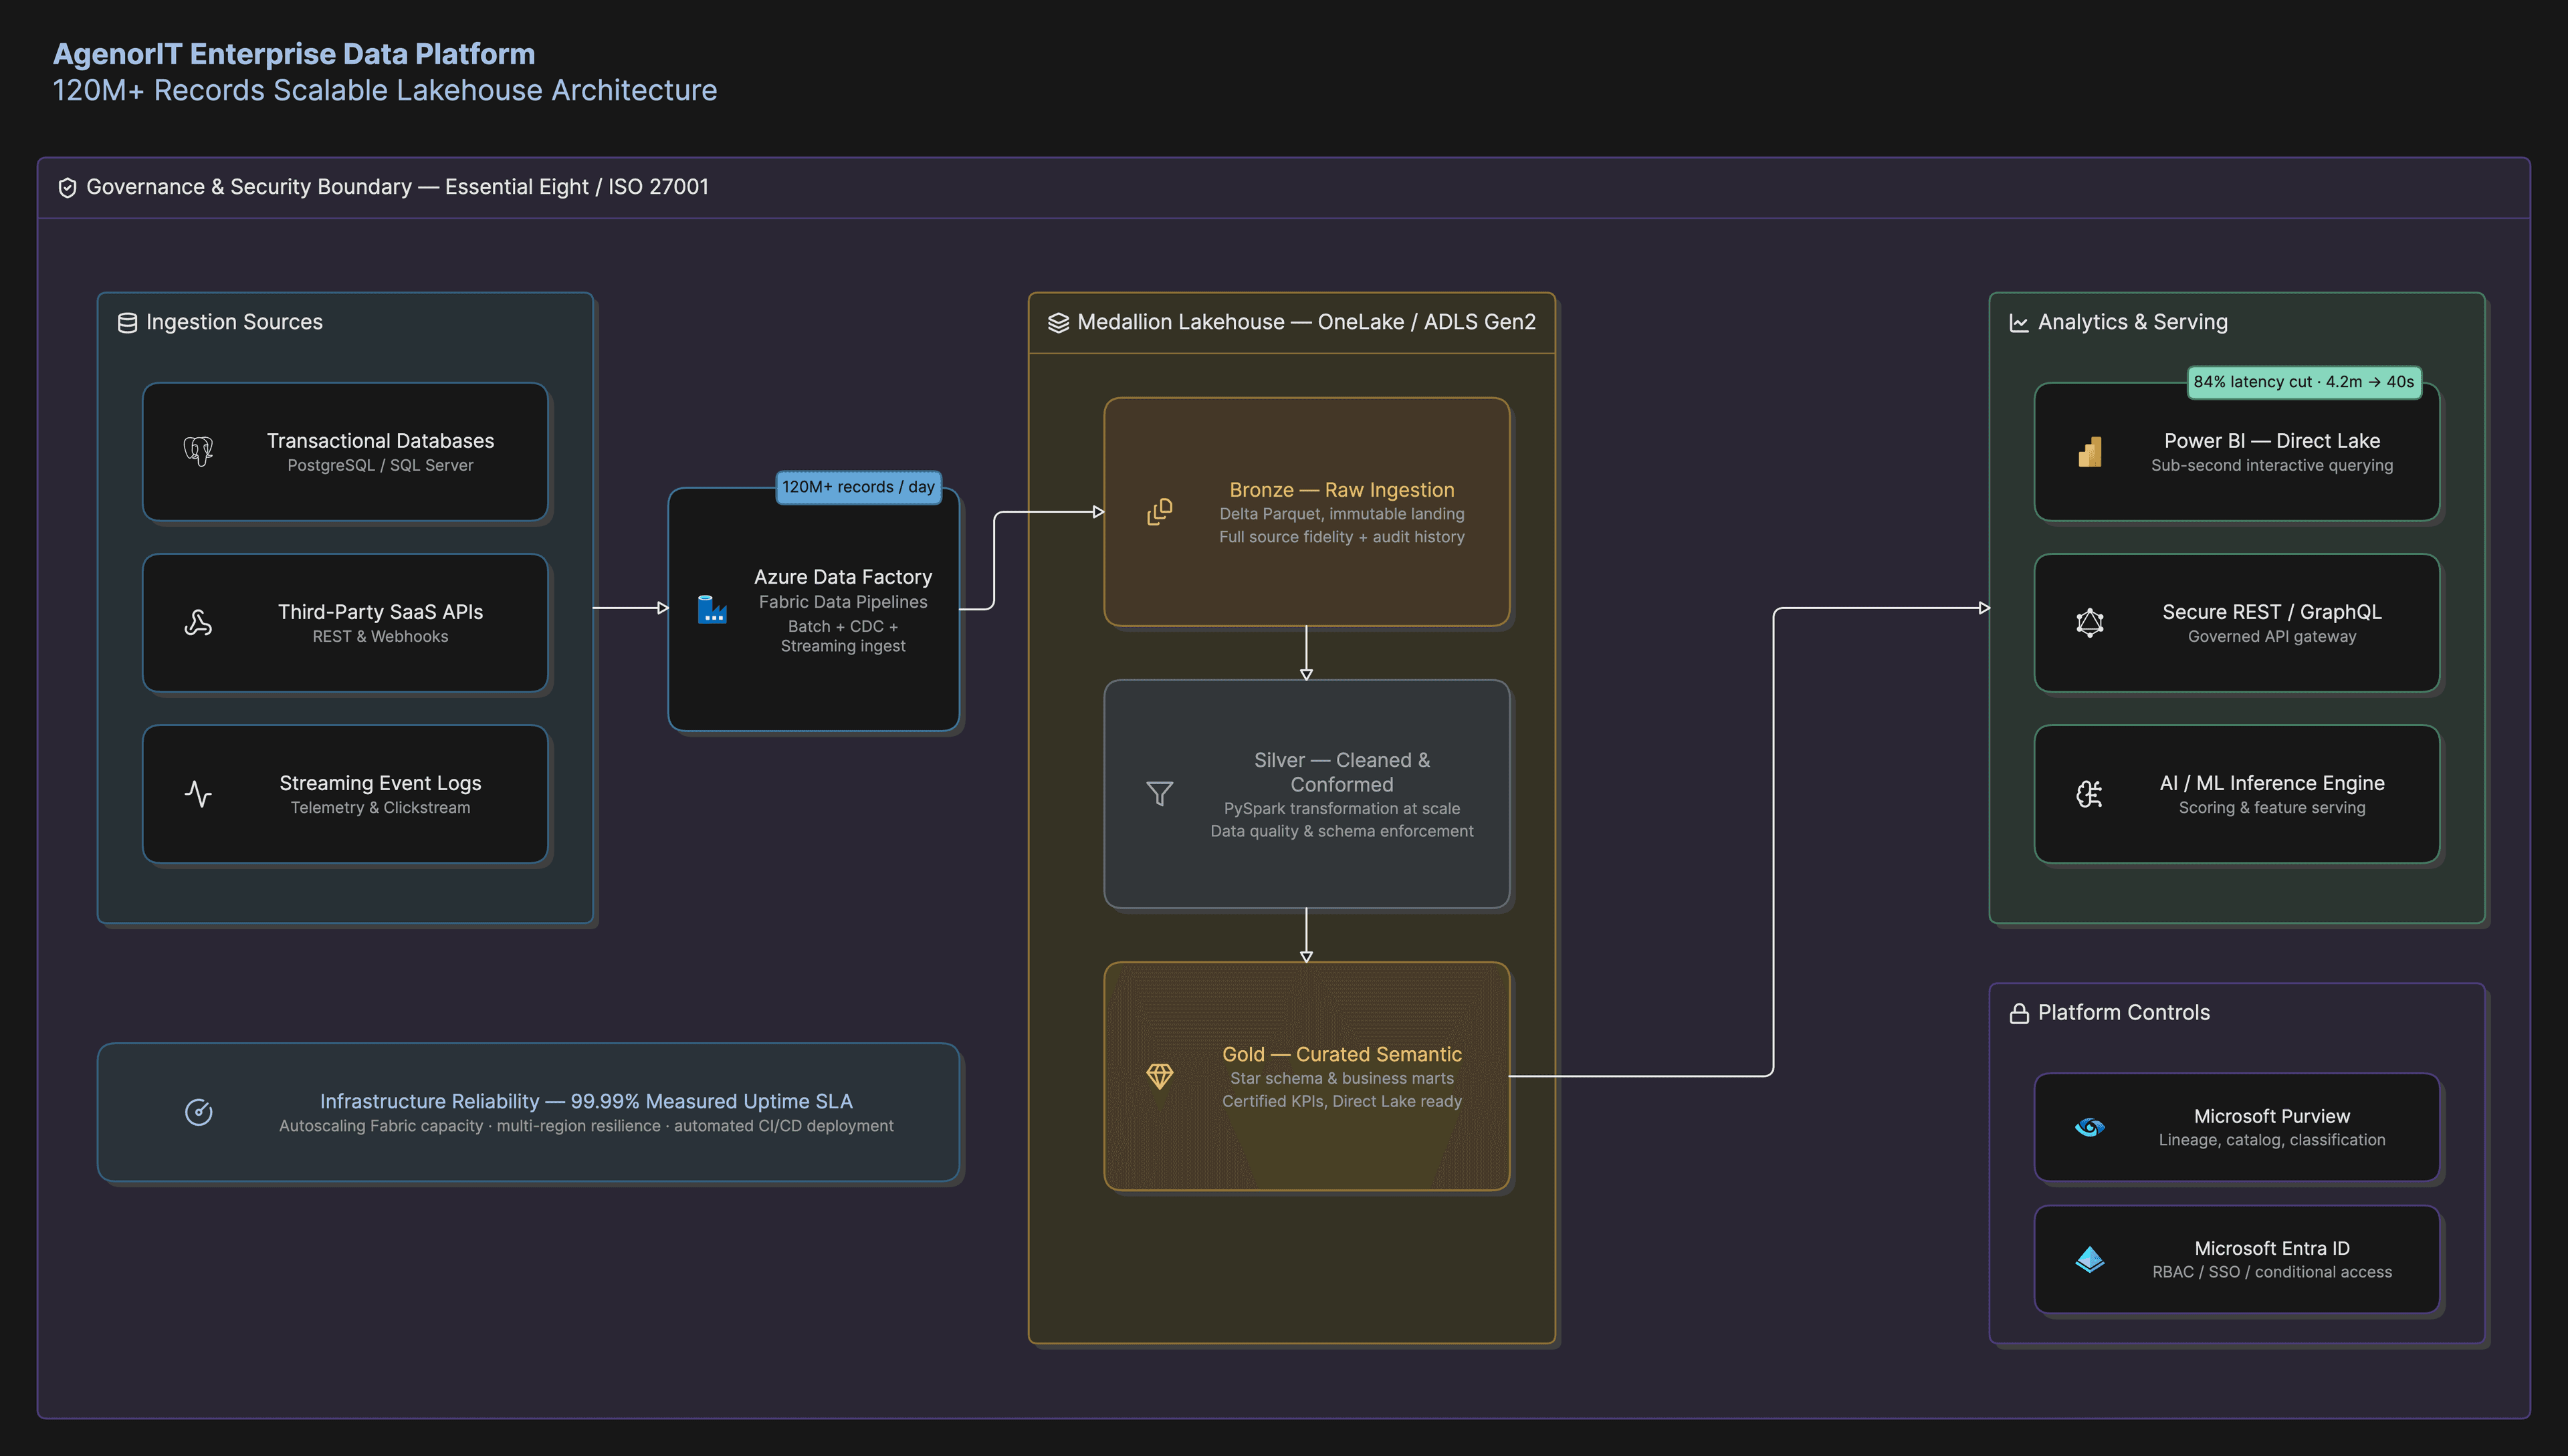Viewport: 2568px width, 1456px height.
Task: Click the lock icon beside Platform Controls
Action: click(x=2019, y=1013)
